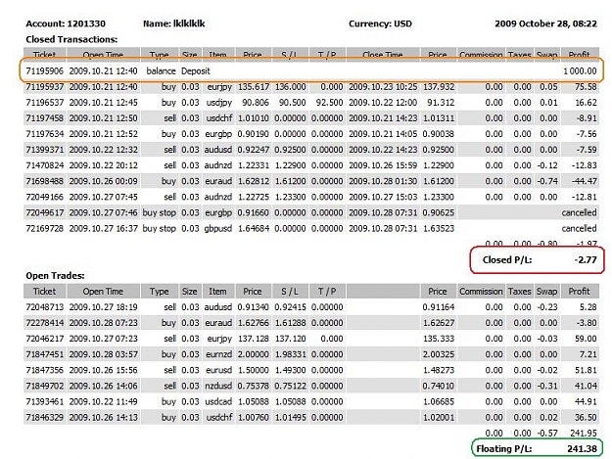Select ticket 71399371
Viewport: 612px width, 459px height.
[x=44, y=150]
